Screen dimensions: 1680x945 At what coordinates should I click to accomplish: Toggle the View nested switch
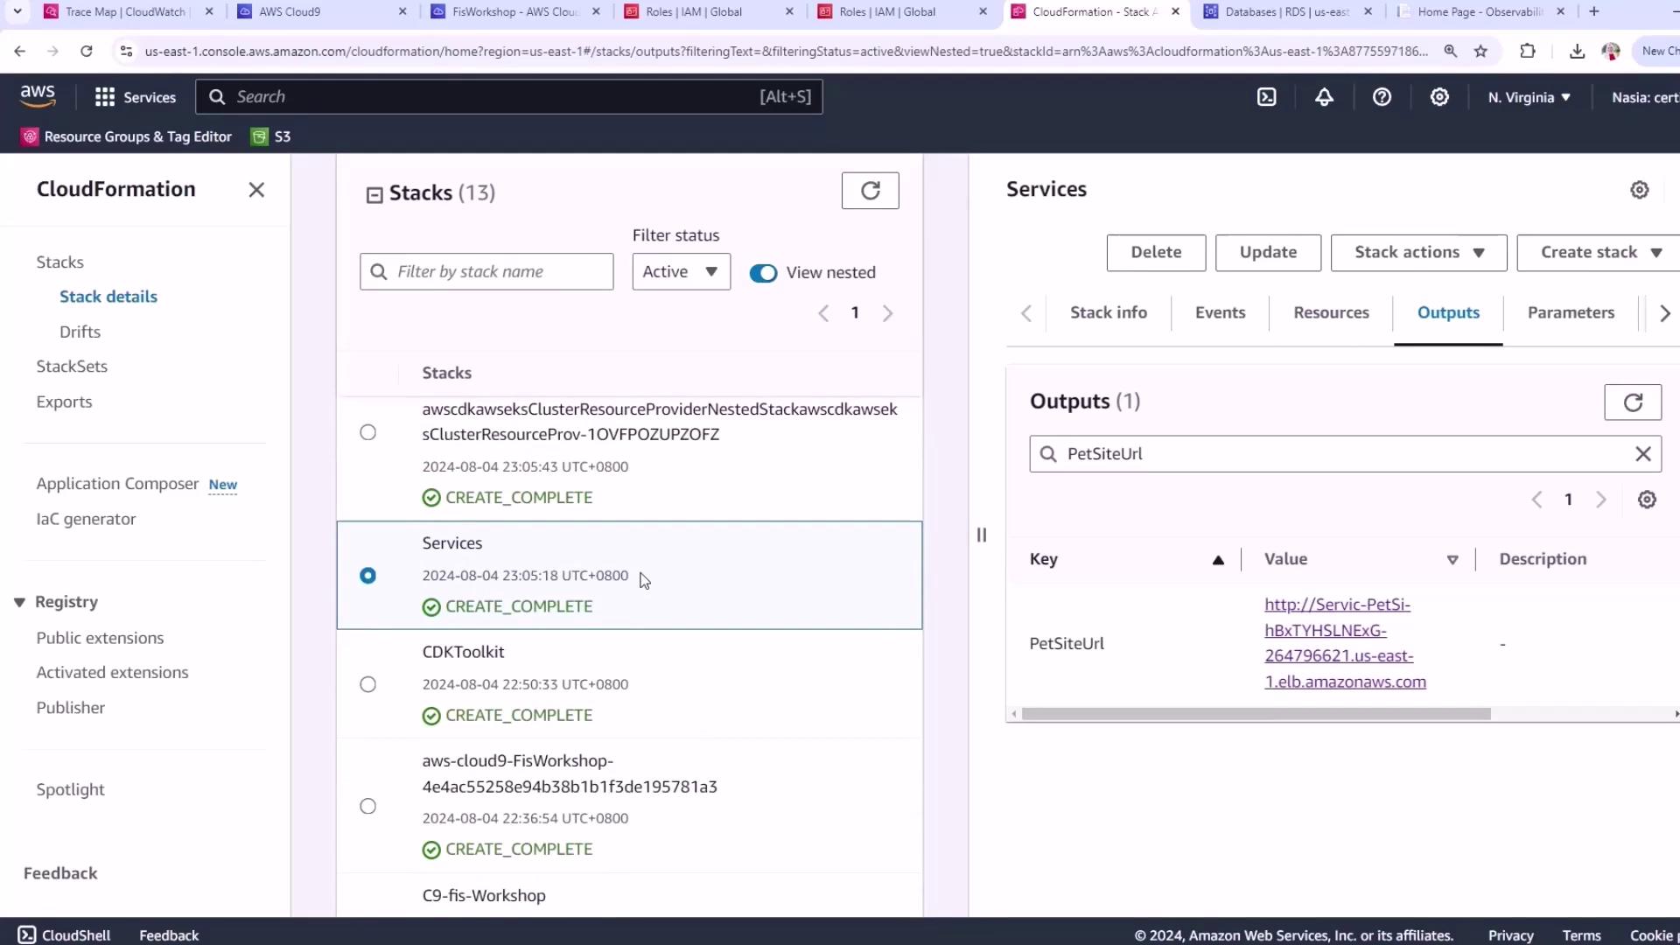click(763, 273)
